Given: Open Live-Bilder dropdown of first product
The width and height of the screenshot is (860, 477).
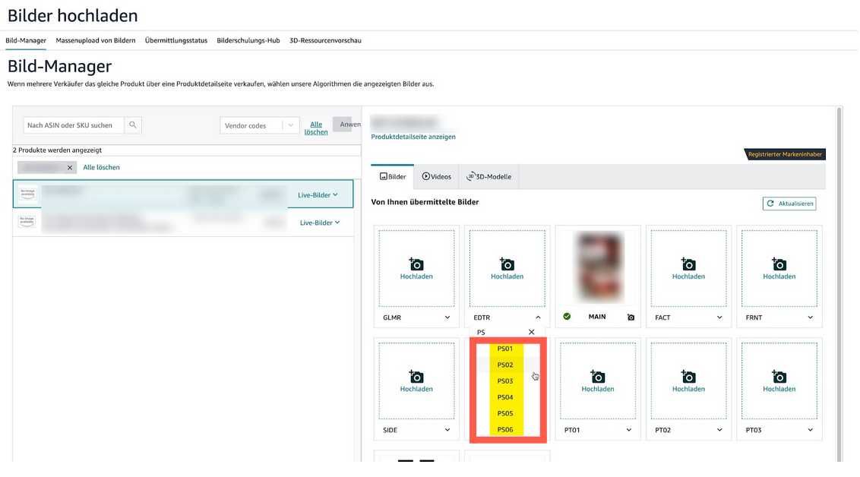Looking at the screenshot, I should [x=318, y=194].
